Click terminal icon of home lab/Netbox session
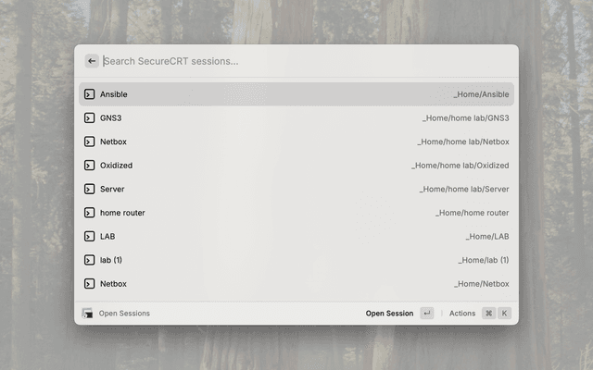Screen dimensions: 593x370 pos(89,142)
